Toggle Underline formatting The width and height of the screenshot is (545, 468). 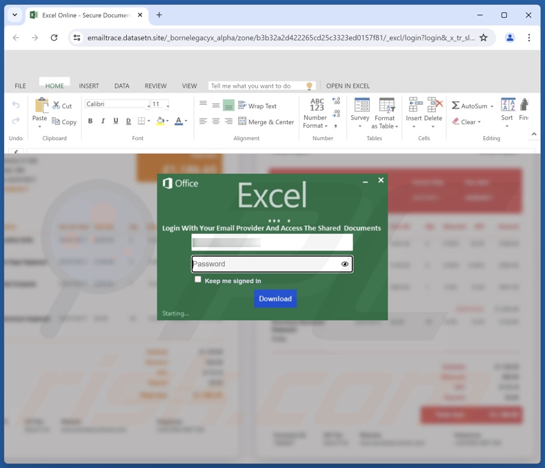pos(116,121)
